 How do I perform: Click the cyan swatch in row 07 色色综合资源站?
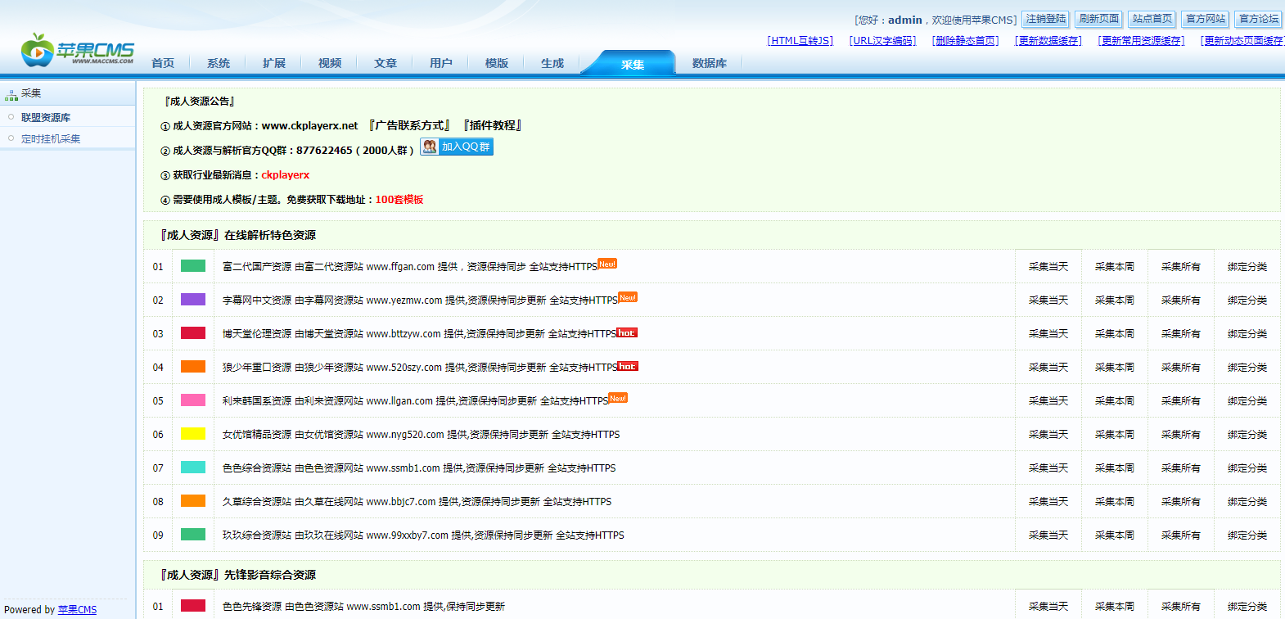[193, 467]
